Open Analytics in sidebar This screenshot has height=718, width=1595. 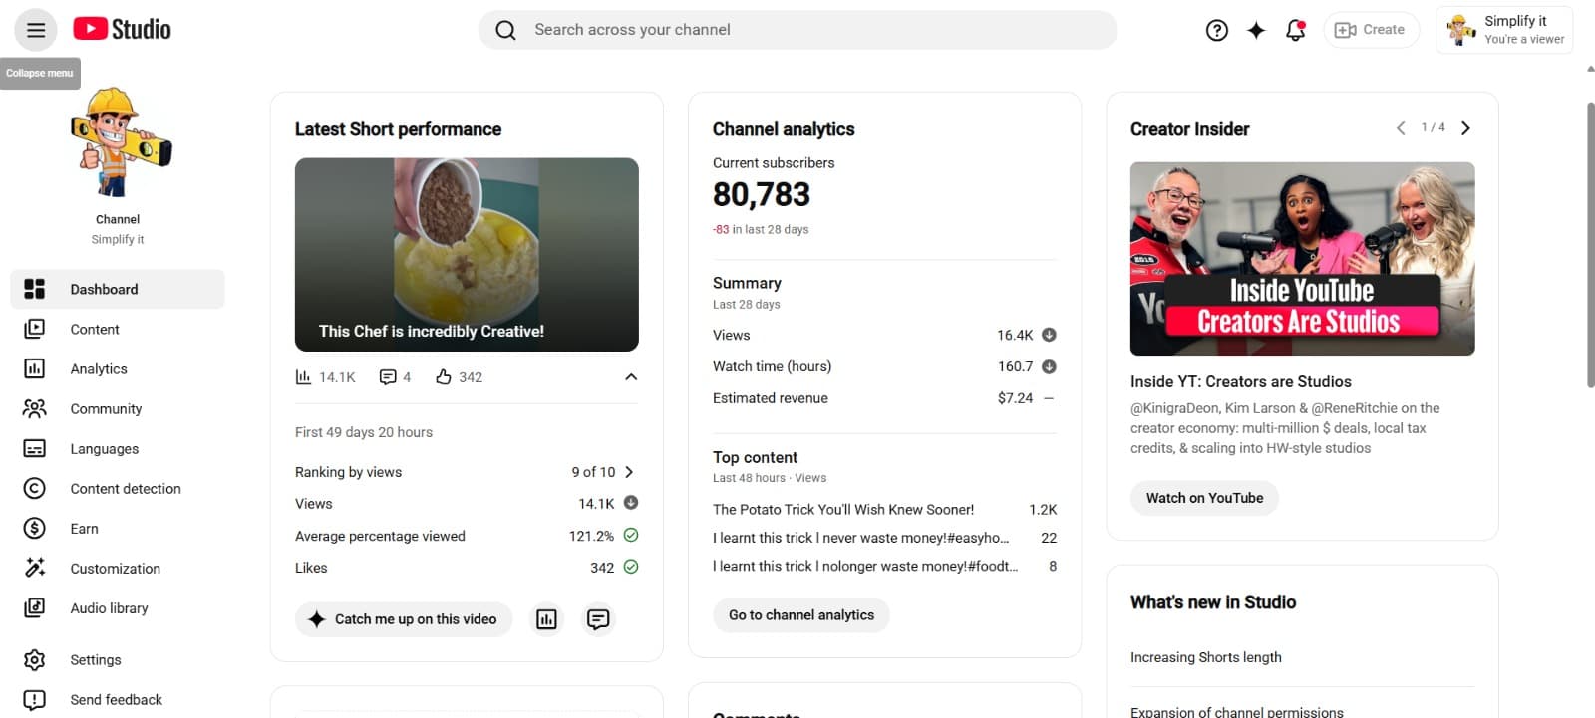point(118,368)
